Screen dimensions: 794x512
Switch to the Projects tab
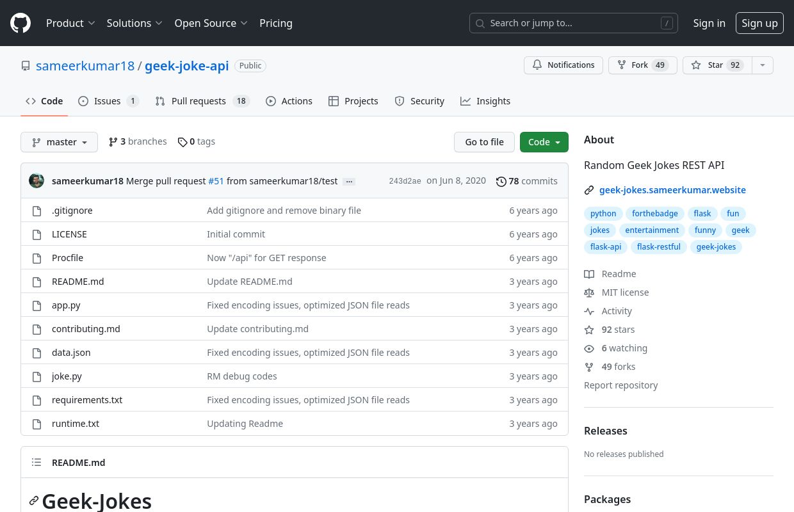(x=353, y=101)
